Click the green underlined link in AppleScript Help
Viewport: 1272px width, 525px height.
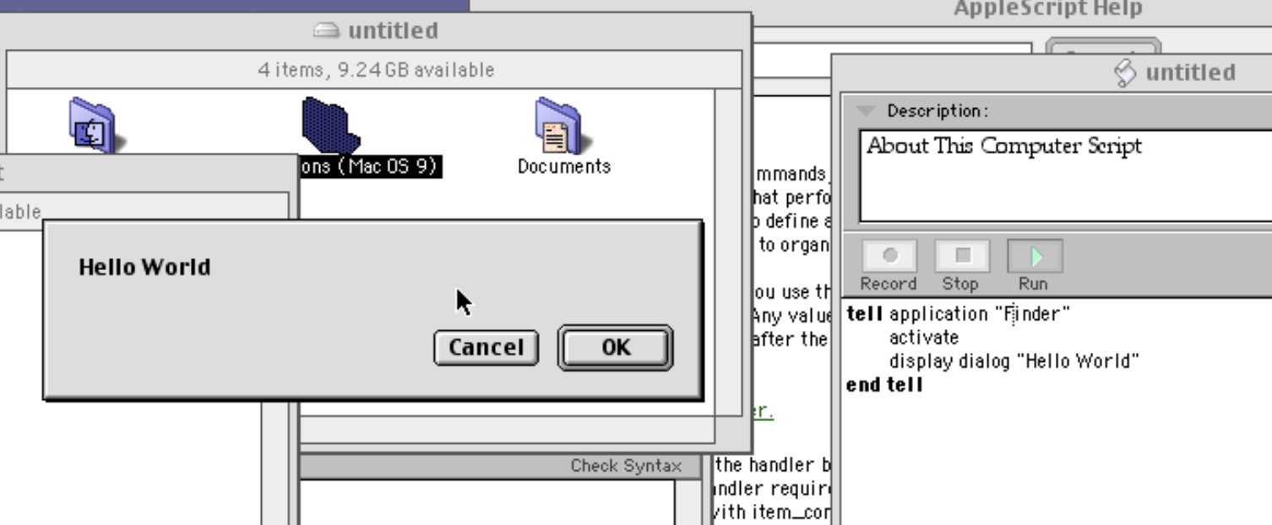763,411
